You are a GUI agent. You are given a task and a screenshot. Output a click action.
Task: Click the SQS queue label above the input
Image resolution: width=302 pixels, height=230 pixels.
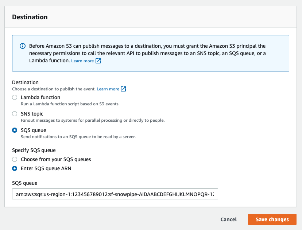[25, 183]
